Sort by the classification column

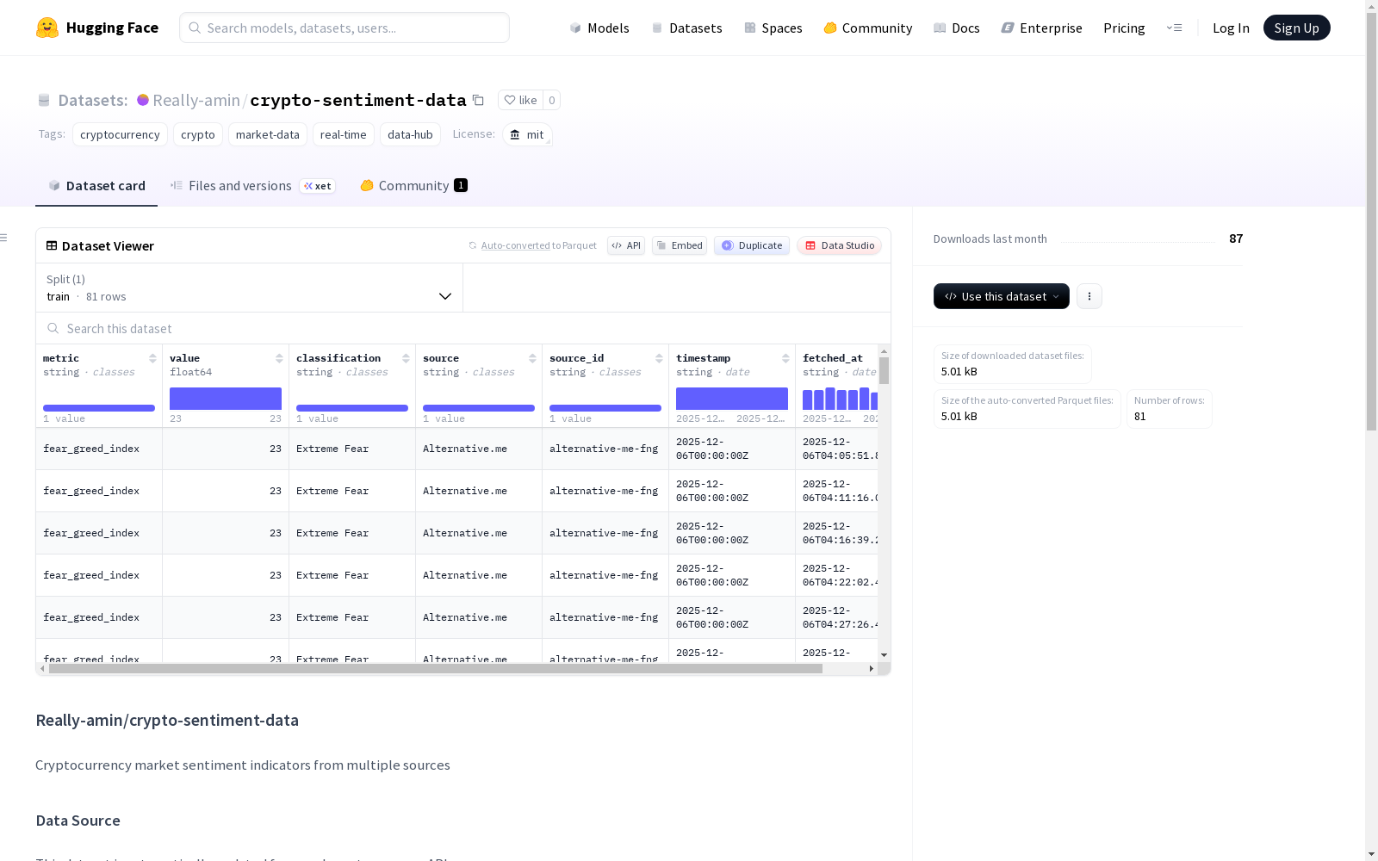coord(406,358)
